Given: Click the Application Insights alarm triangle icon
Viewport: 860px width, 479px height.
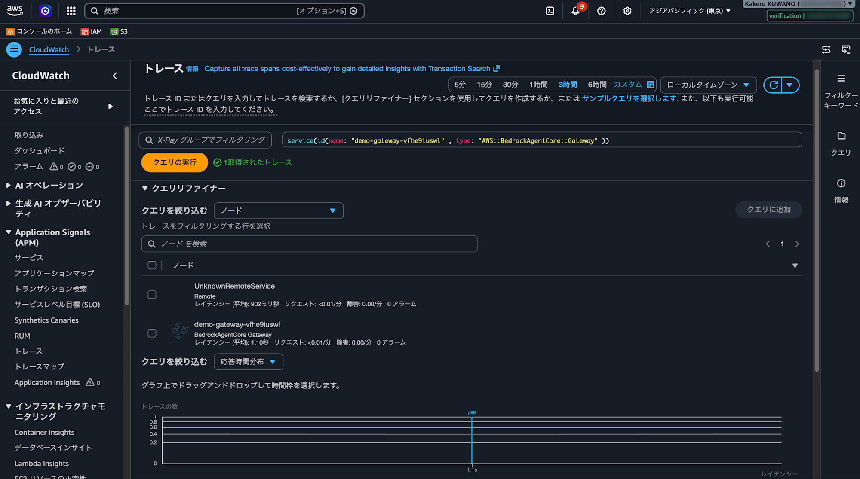Looking at the screenshot, I should click(x=90, y=382).
